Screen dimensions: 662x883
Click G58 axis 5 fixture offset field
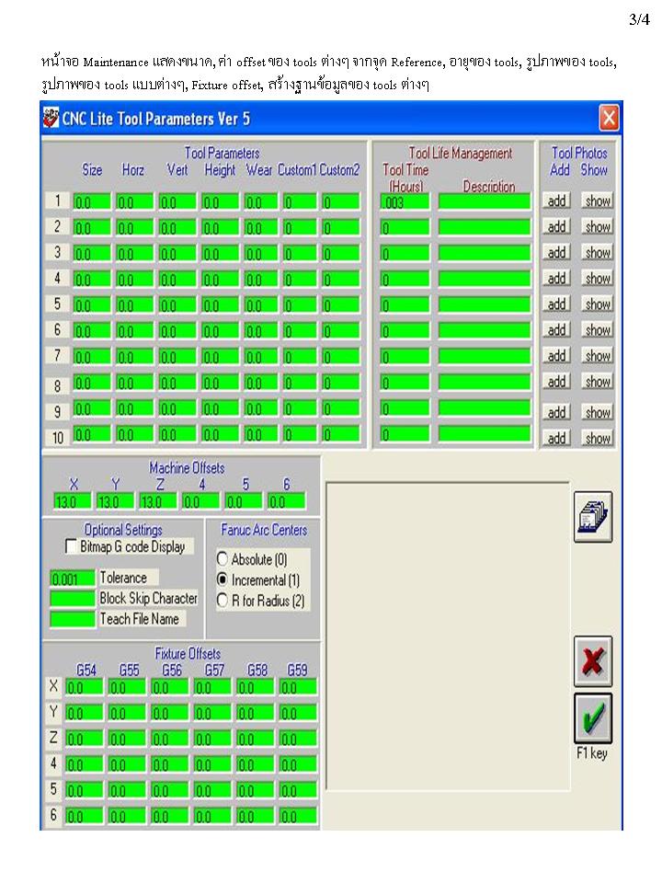(256, 790)
